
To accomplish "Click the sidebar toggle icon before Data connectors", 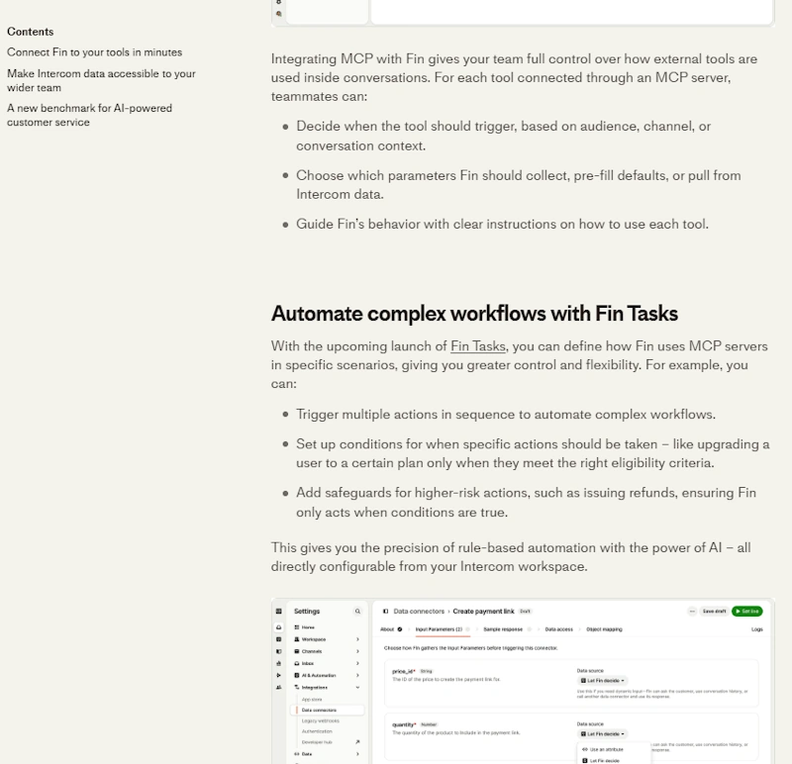I will (x=385, y=611).
